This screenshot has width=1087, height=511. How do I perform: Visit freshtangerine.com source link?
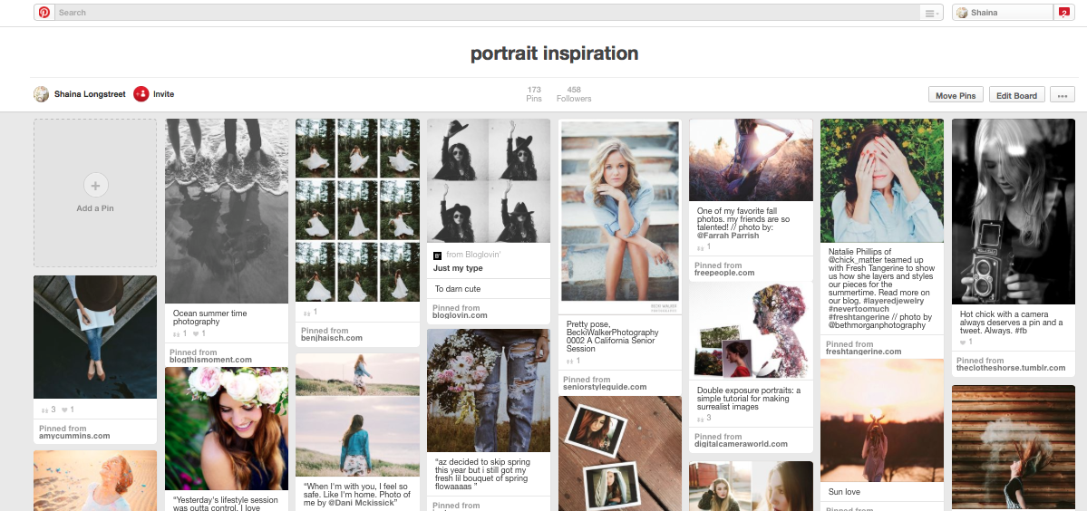point(864,352)
